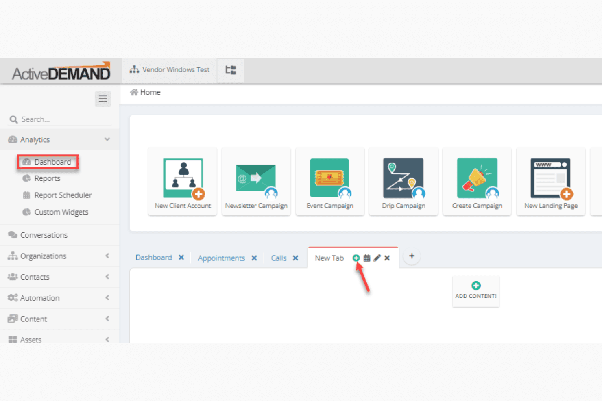
Task: Click the Home breadcrumb link
Action: [x=145, y=92]
